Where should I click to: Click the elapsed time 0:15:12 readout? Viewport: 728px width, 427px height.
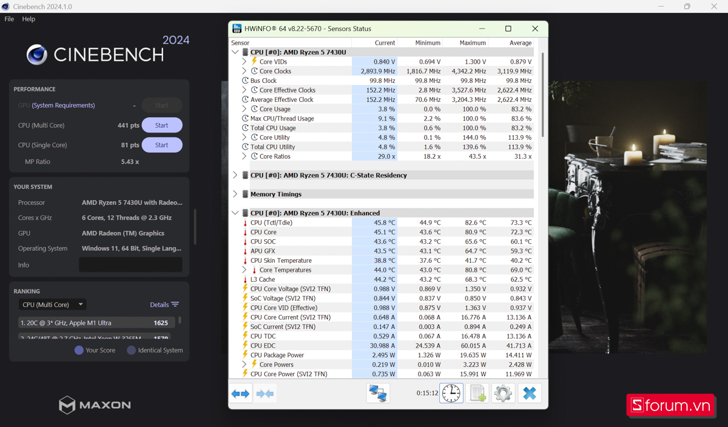click(x=427, y=393)
